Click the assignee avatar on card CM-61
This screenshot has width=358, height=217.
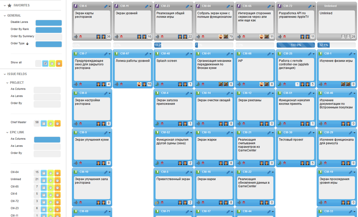(221, 84)
